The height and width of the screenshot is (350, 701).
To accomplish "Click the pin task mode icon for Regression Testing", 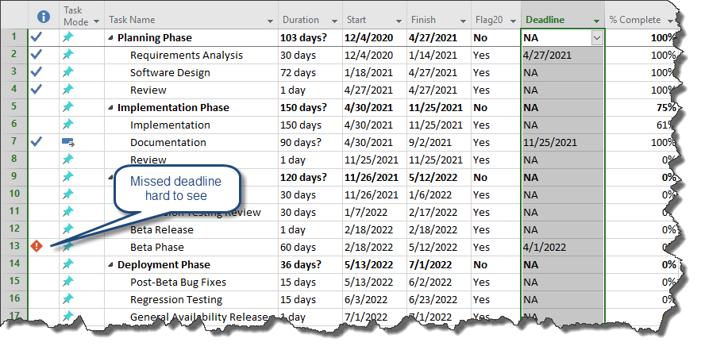I will tap(68, 298).
